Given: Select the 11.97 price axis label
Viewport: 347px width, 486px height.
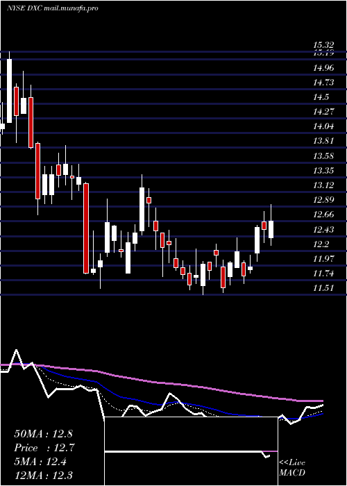Looking at the screenshot, I should (x=323, y=259).
